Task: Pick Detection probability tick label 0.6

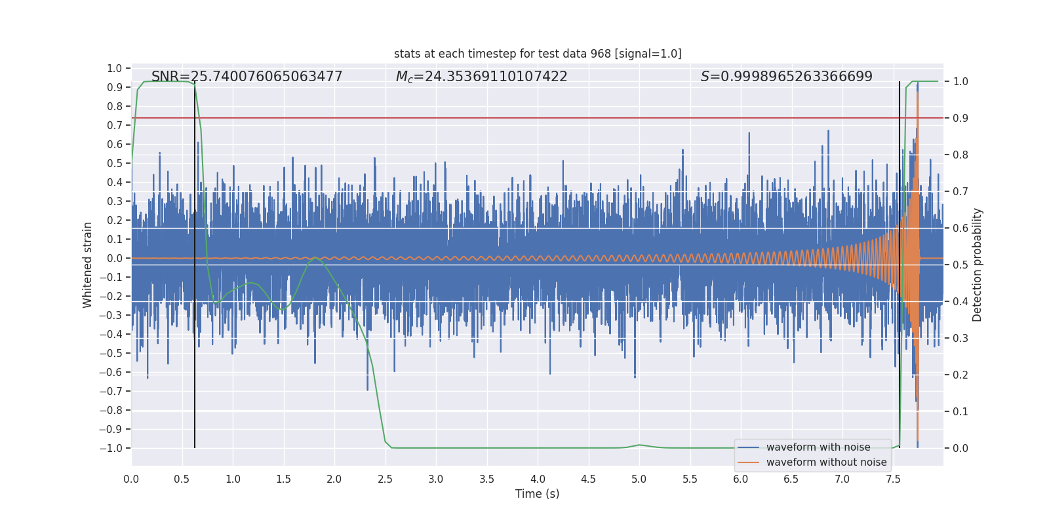Action: 960,228
